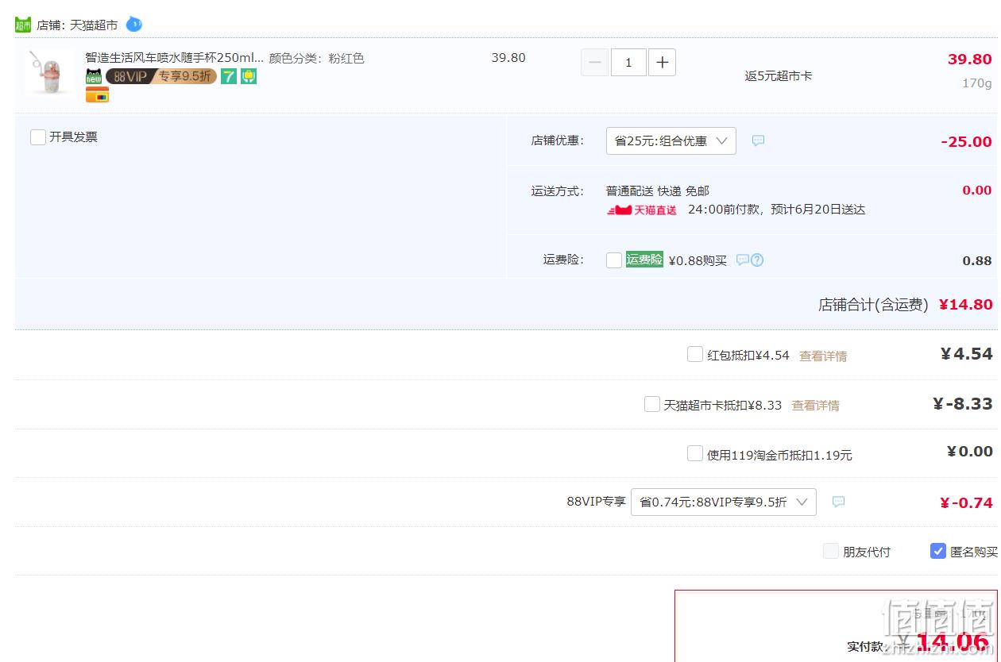This screenshot has height=662, width=1001.
Task: Click the -25.00 discount amount
Action: (967, 141)
